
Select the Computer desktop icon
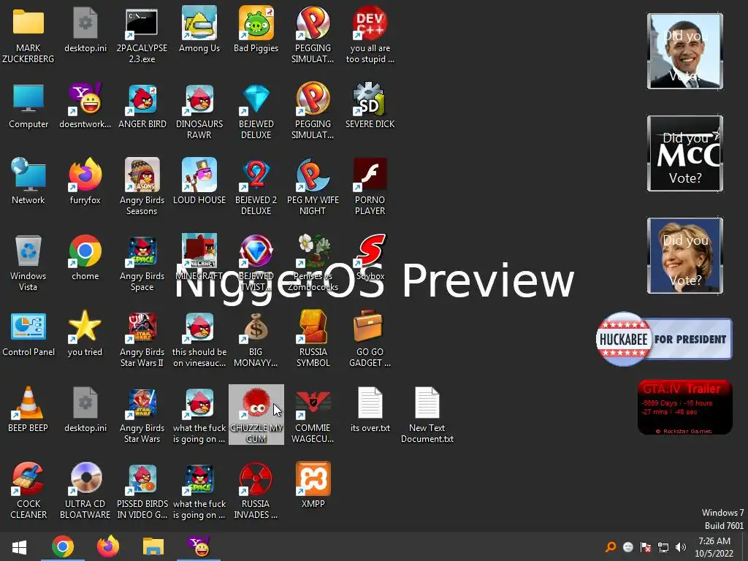(28, 99)
